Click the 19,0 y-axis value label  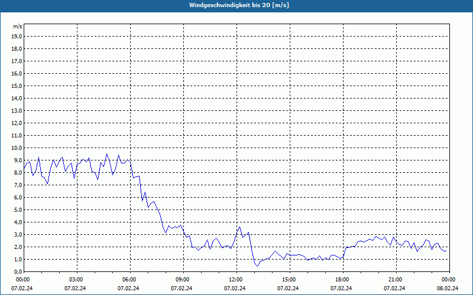coord(17,36)
